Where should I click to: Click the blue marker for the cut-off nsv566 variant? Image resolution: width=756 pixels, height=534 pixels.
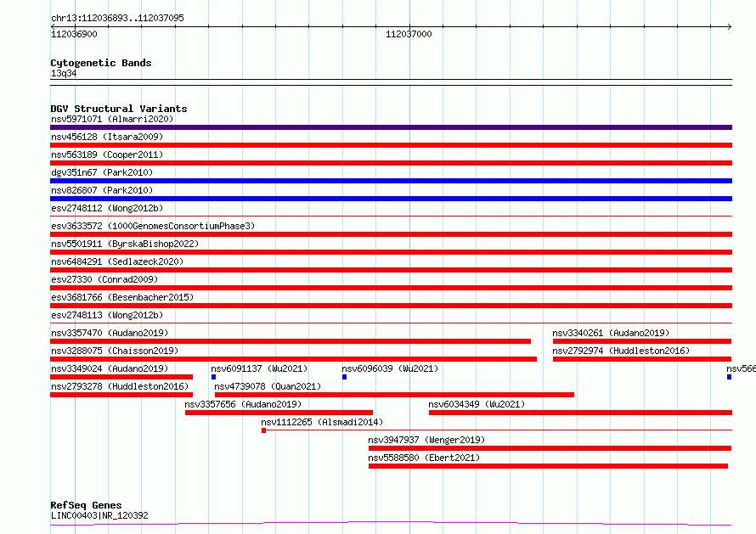[730, 377]
